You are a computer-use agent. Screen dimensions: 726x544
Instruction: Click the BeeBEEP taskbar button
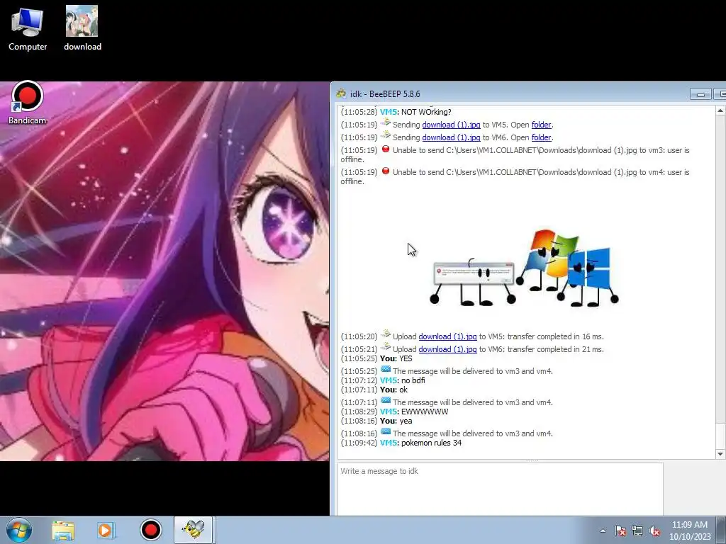coord(193,530)
